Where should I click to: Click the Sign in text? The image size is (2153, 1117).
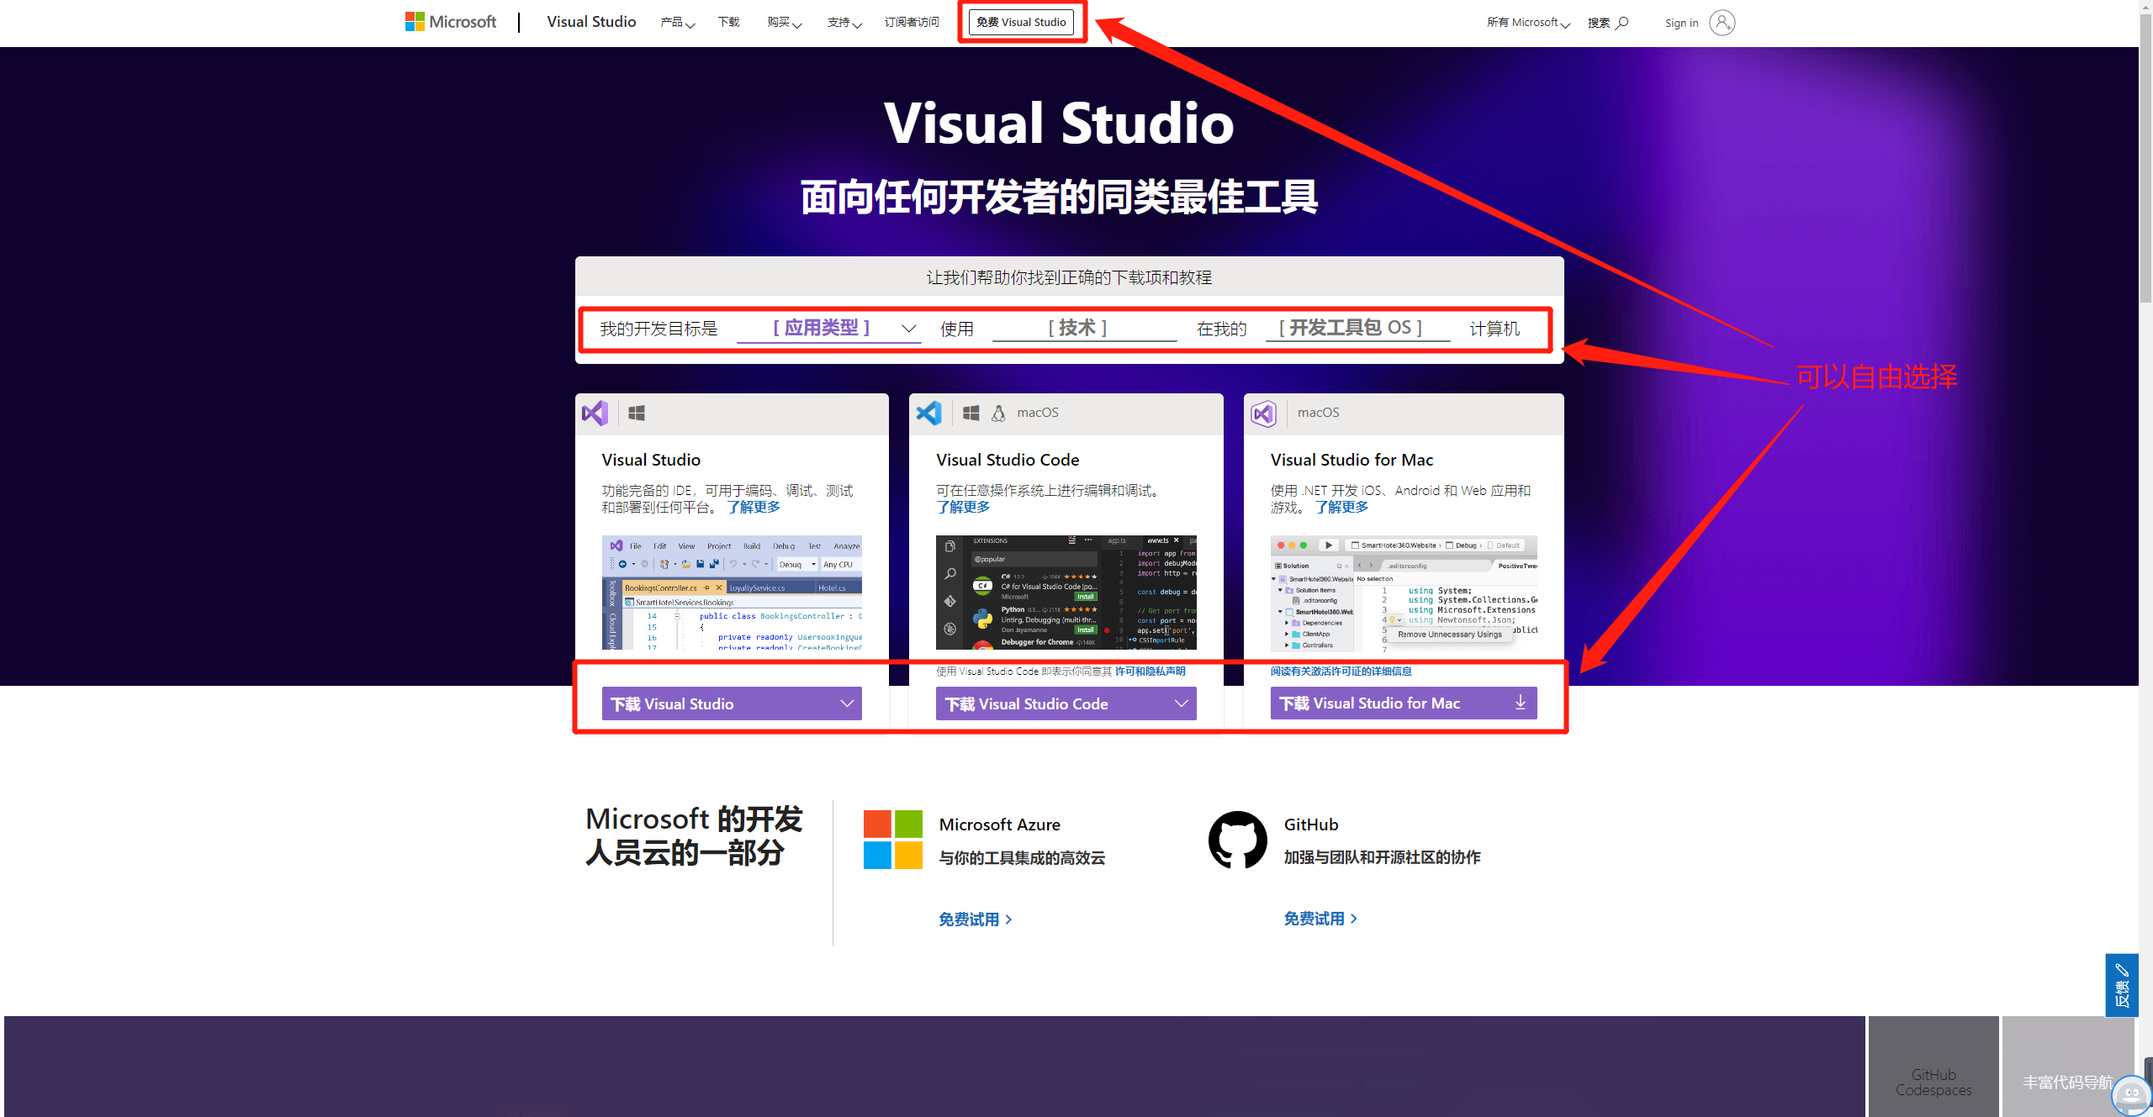(x=1681, y=23)
